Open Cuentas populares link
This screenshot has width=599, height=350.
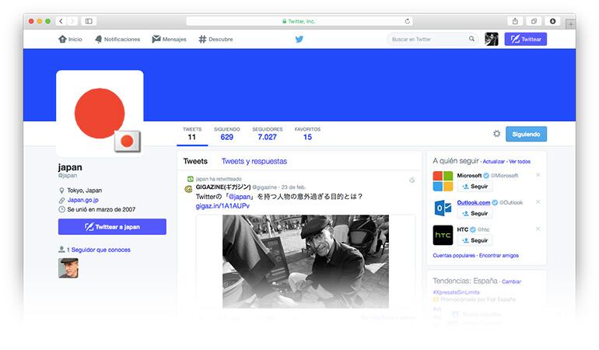454,256
